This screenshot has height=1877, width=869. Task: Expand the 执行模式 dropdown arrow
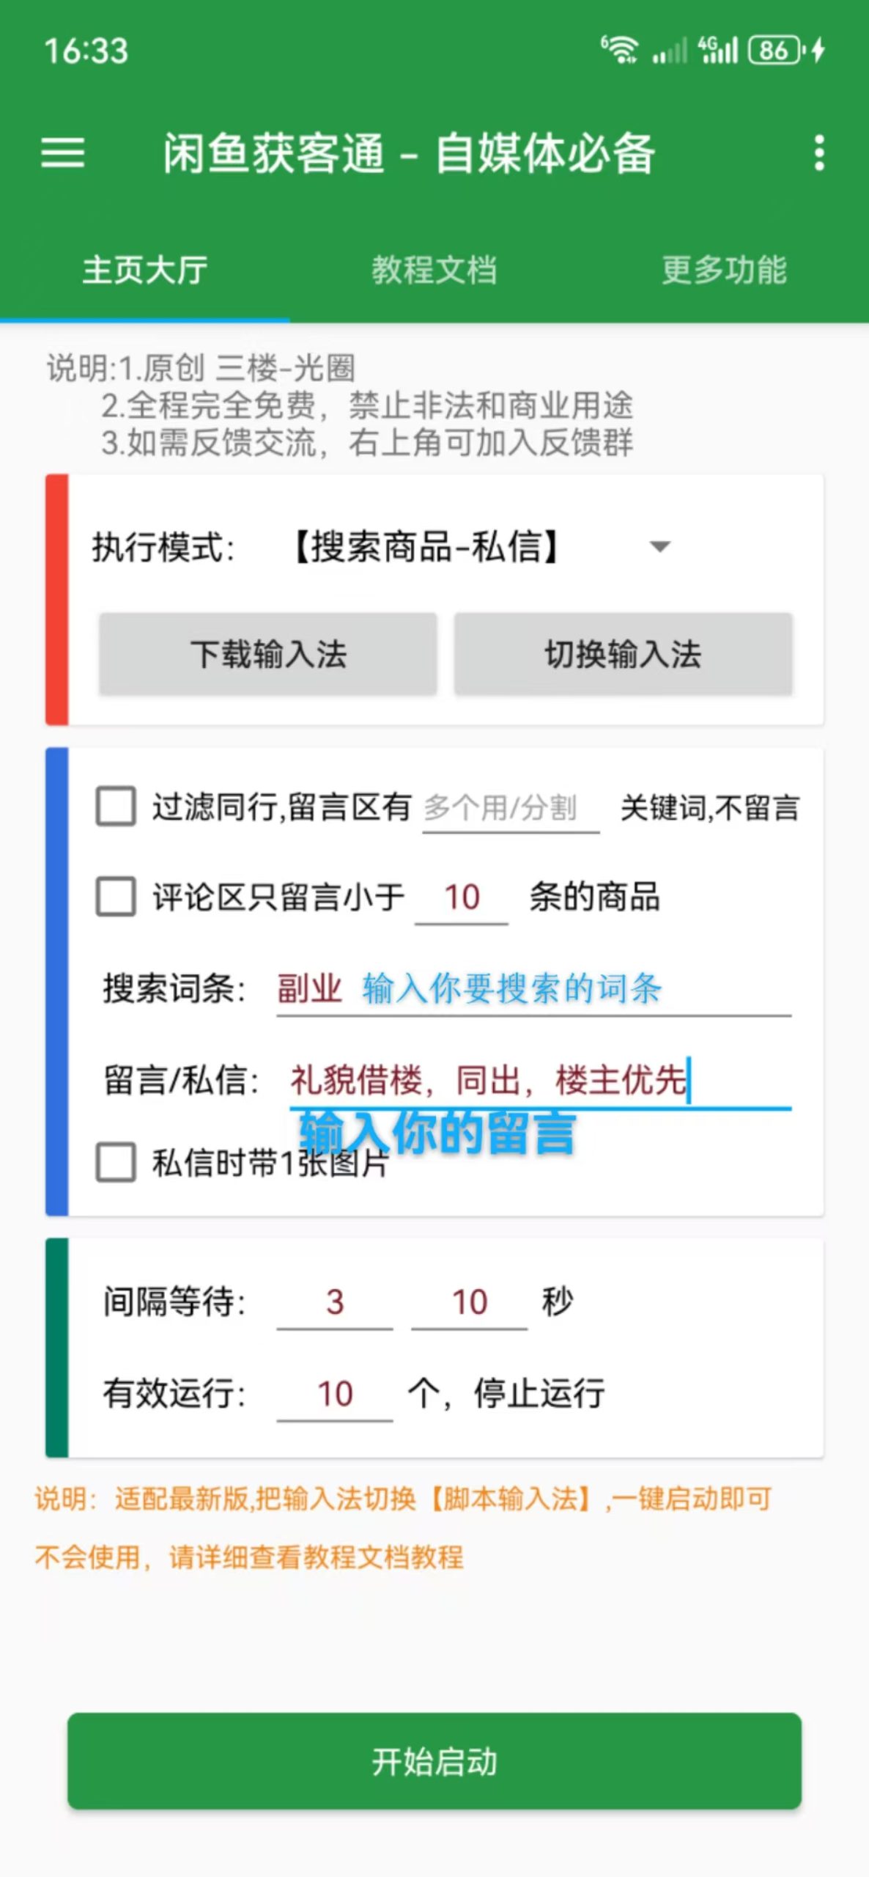[x=660, y=547]
